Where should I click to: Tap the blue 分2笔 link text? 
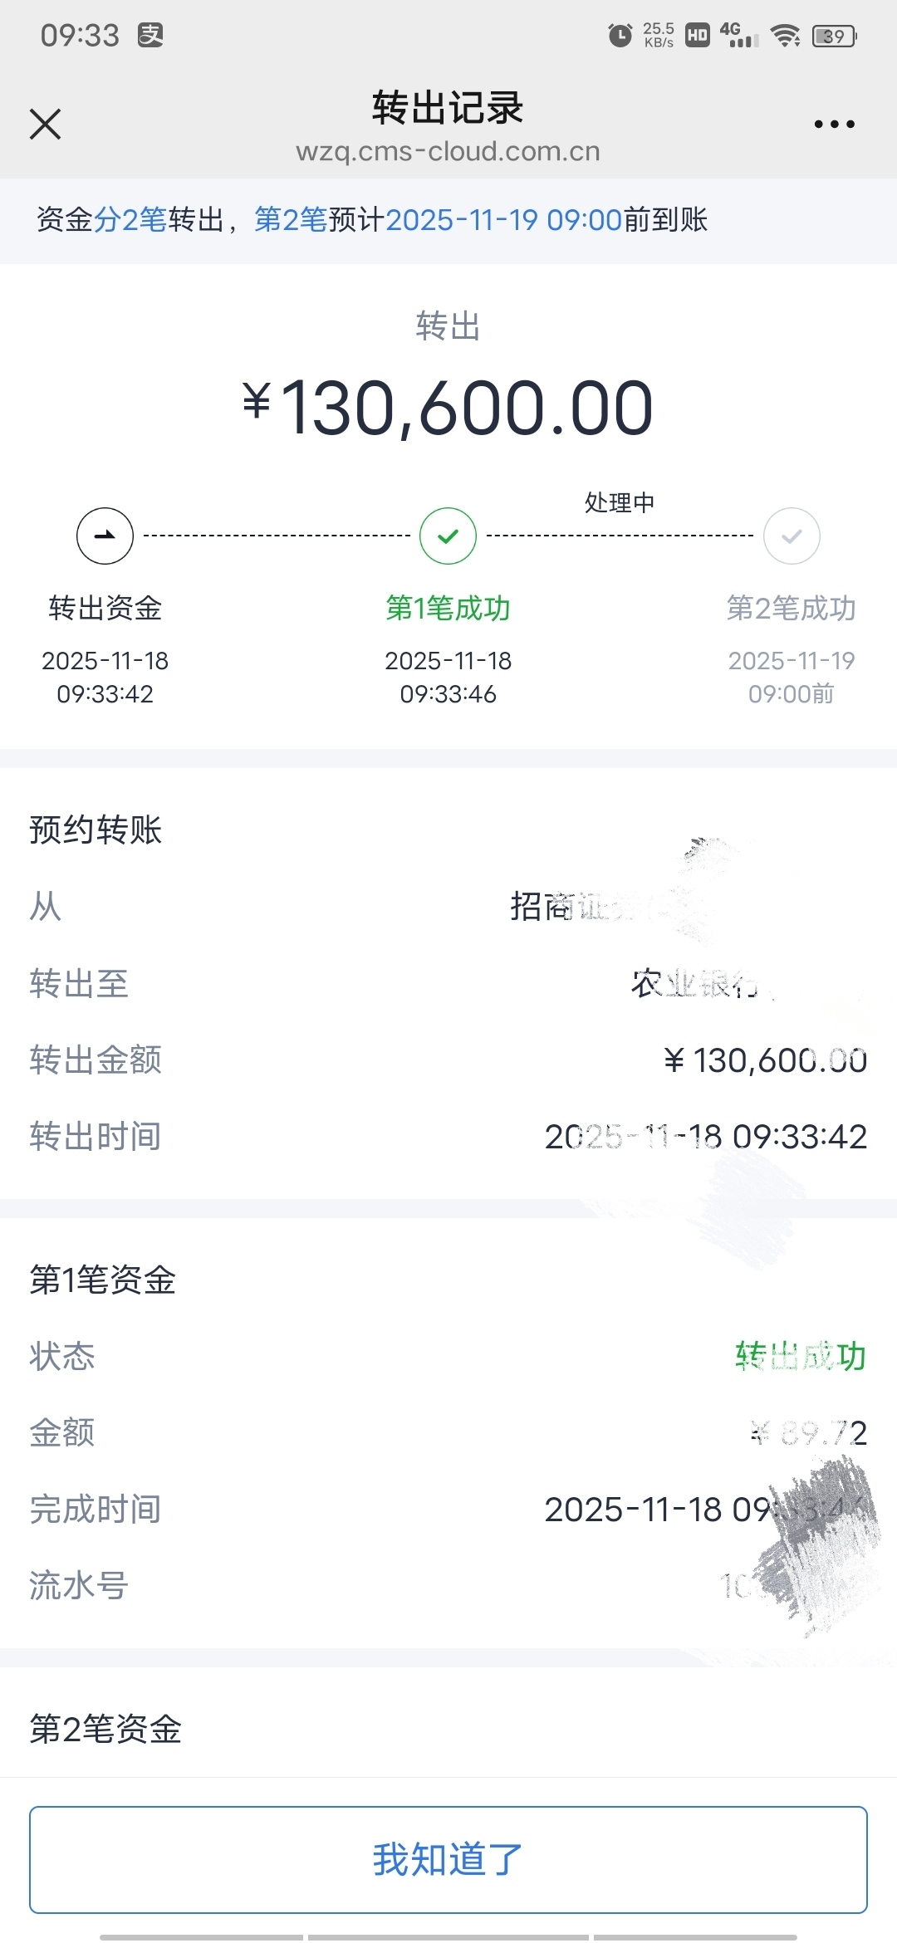coord(130,220)
